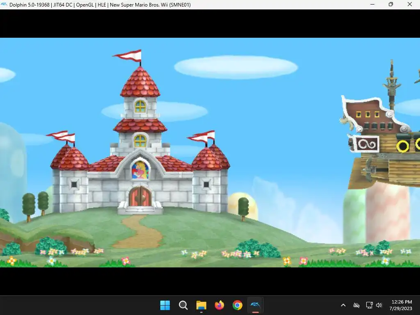Open Windows taskbar Search
Screen dimensions: 420x315
pyautogui.click(x=183, y=305)
